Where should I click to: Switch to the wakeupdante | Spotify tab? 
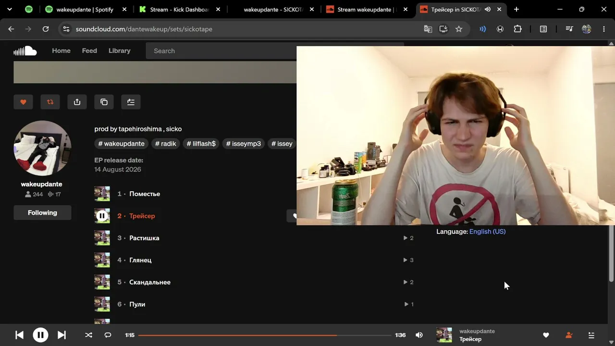[x=86, y=9]
